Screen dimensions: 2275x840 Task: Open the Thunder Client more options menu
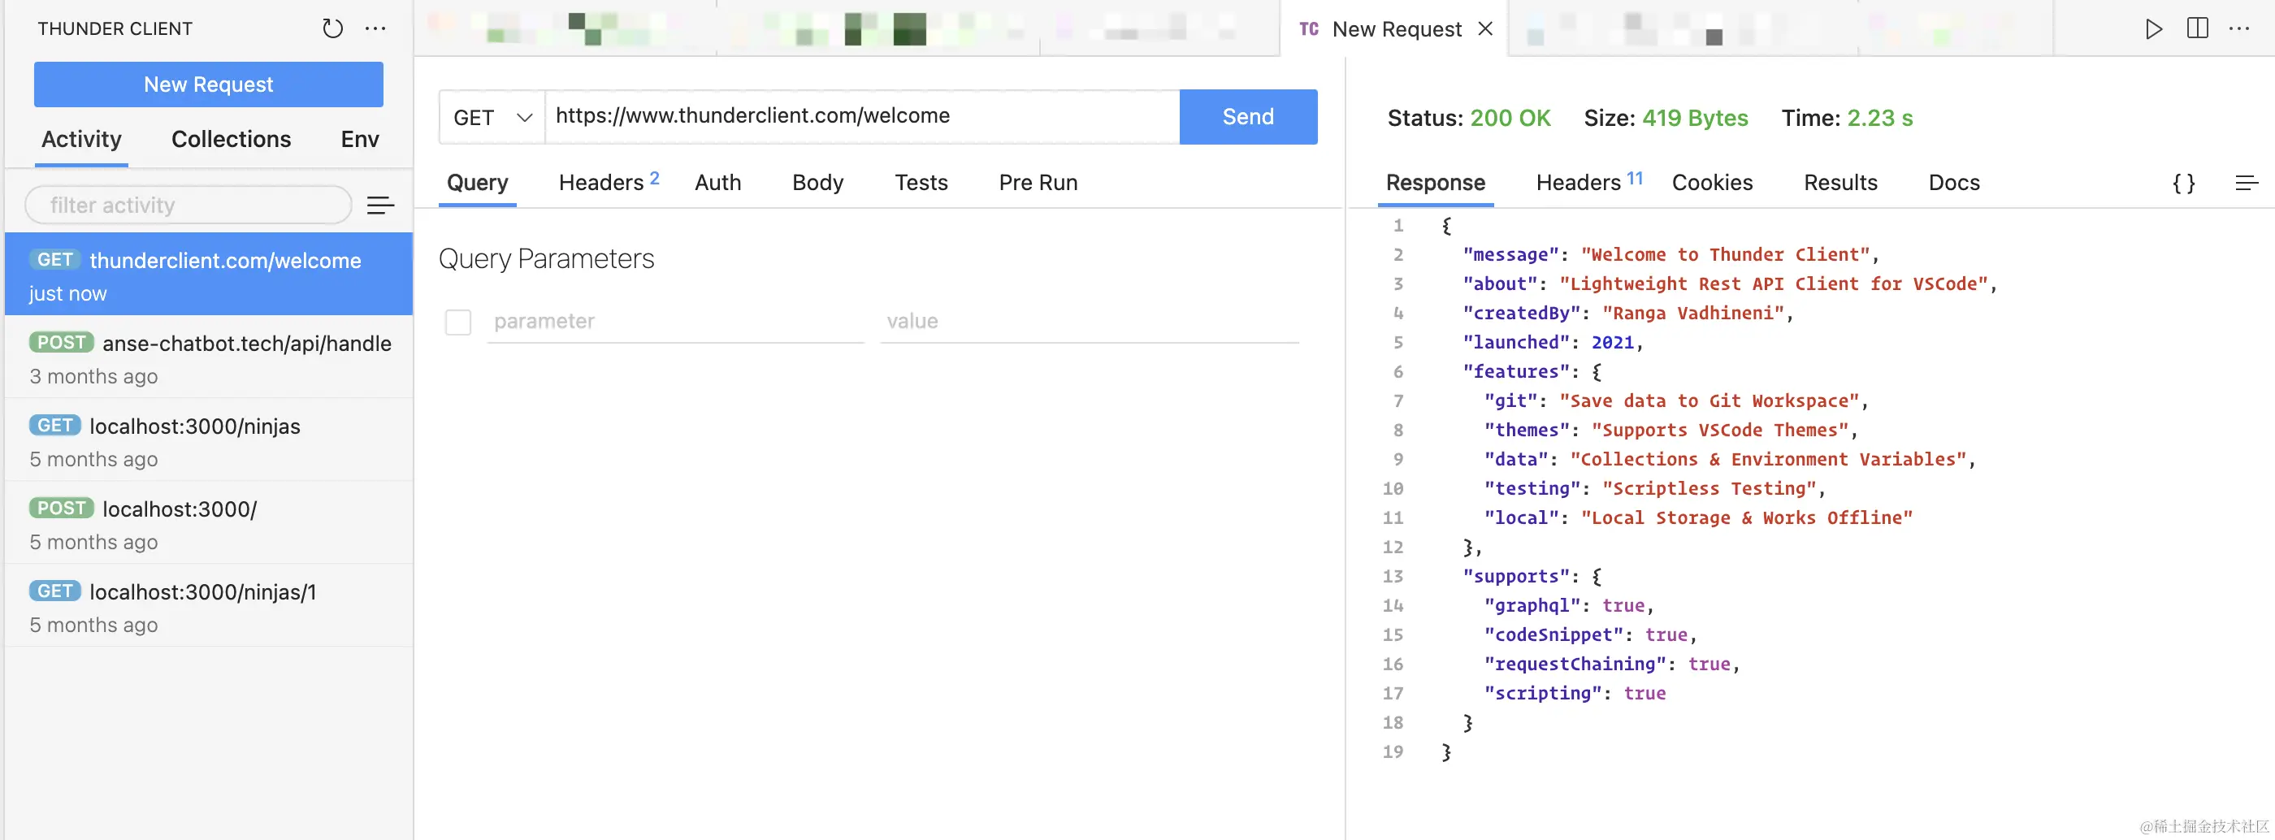(375, 29)
